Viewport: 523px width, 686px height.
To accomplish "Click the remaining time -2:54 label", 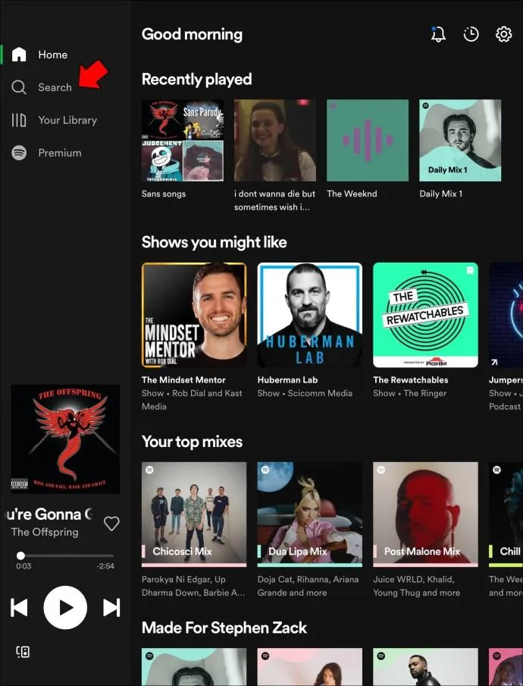I will (x=105, y=565).
